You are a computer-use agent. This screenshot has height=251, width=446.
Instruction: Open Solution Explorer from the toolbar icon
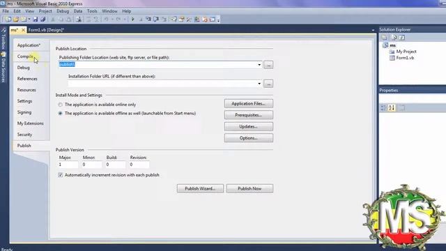tap(174, 20)
